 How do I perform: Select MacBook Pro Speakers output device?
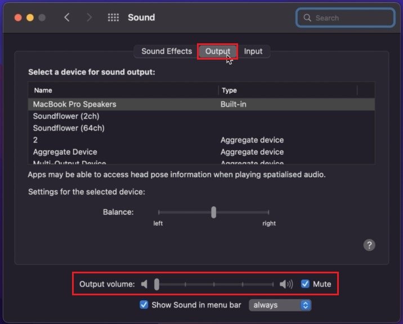(75, 104)
